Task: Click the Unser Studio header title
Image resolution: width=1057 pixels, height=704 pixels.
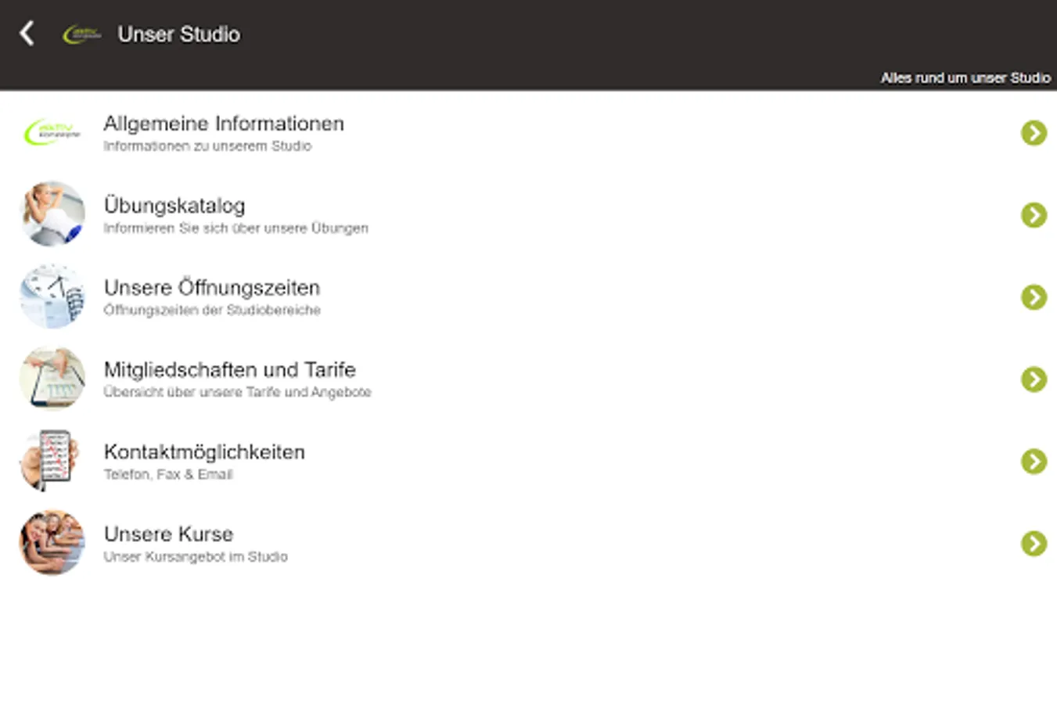Action: pyautogui.click(x=178, y=34)
